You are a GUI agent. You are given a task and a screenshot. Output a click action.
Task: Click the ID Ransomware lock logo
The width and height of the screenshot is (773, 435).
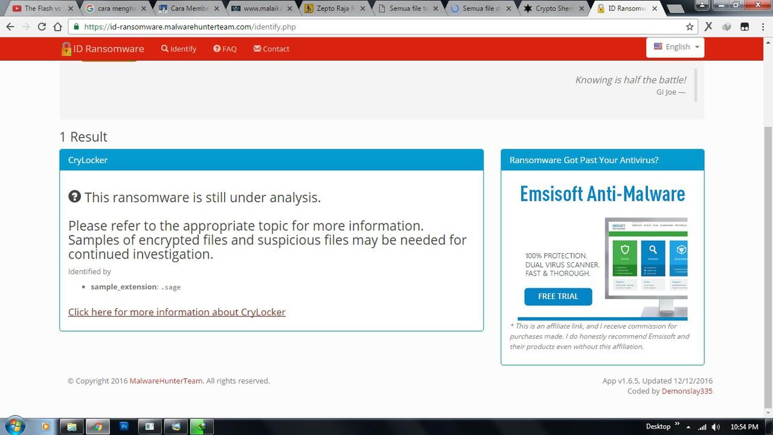coord(66,49)
